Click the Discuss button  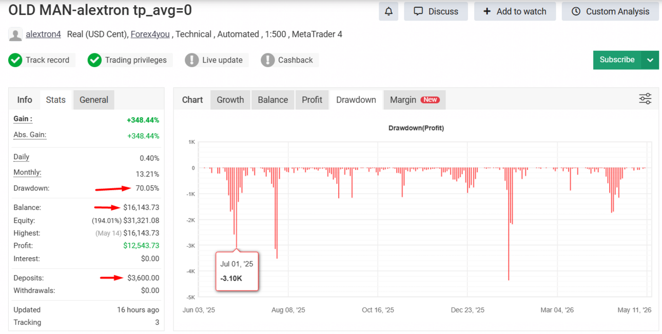436,11
